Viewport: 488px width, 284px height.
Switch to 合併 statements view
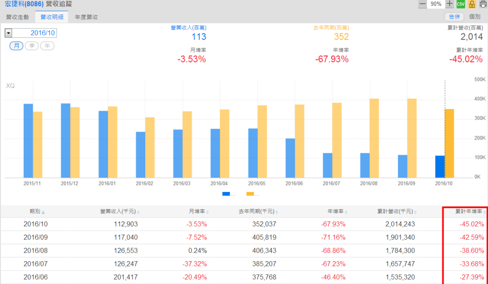(x=454, y=17)
